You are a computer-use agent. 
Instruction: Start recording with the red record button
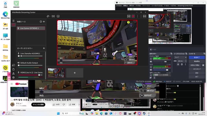133,16
